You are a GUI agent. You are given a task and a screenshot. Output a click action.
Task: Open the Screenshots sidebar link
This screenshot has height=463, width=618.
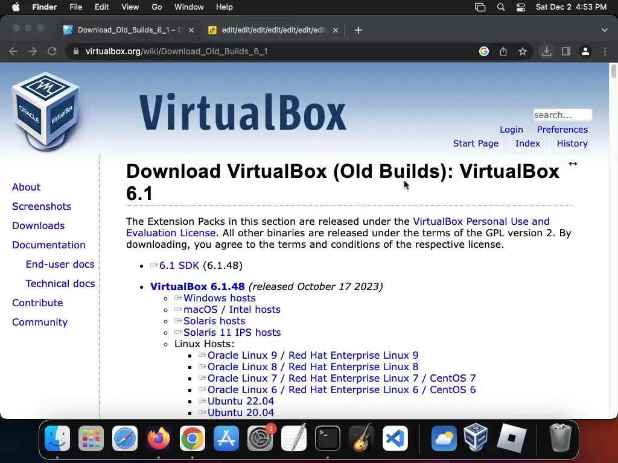coord(42,206)
